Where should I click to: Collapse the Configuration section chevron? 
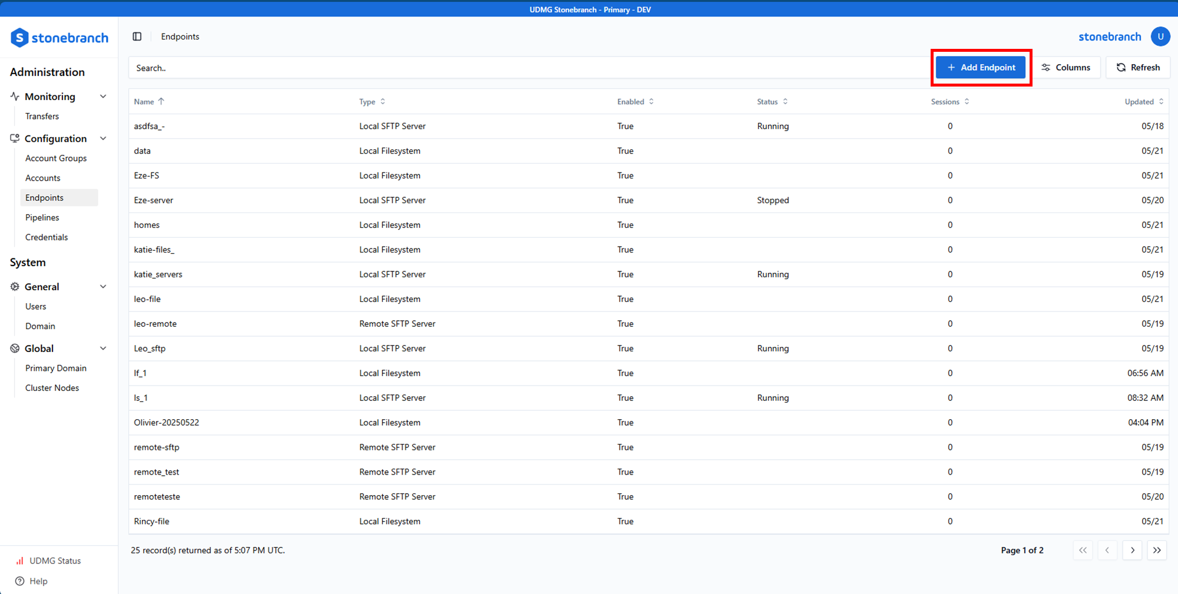pos(103,138)
